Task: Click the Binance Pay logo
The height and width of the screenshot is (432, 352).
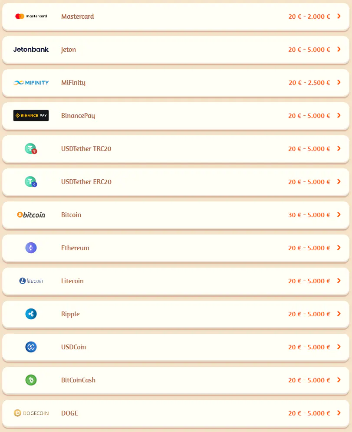Action: pos(31,116)
